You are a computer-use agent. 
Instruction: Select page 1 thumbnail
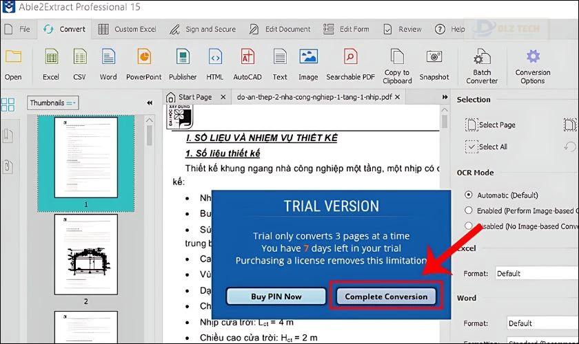tap(86, 158)
